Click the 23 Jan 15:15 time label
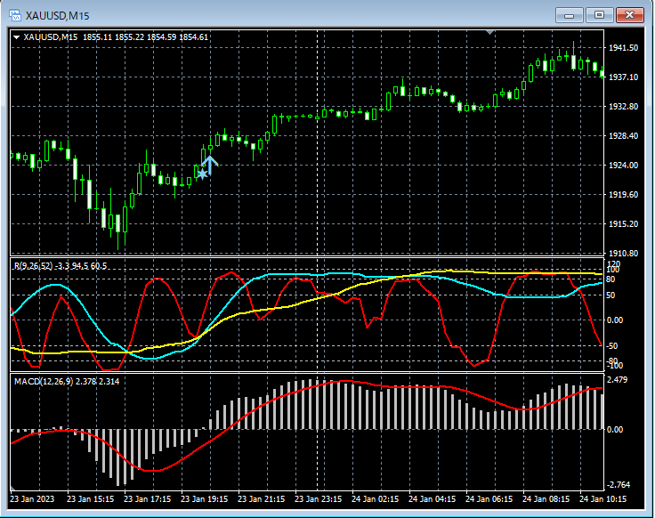The height and width of the screenshot is (518, 655). [90, 499]
